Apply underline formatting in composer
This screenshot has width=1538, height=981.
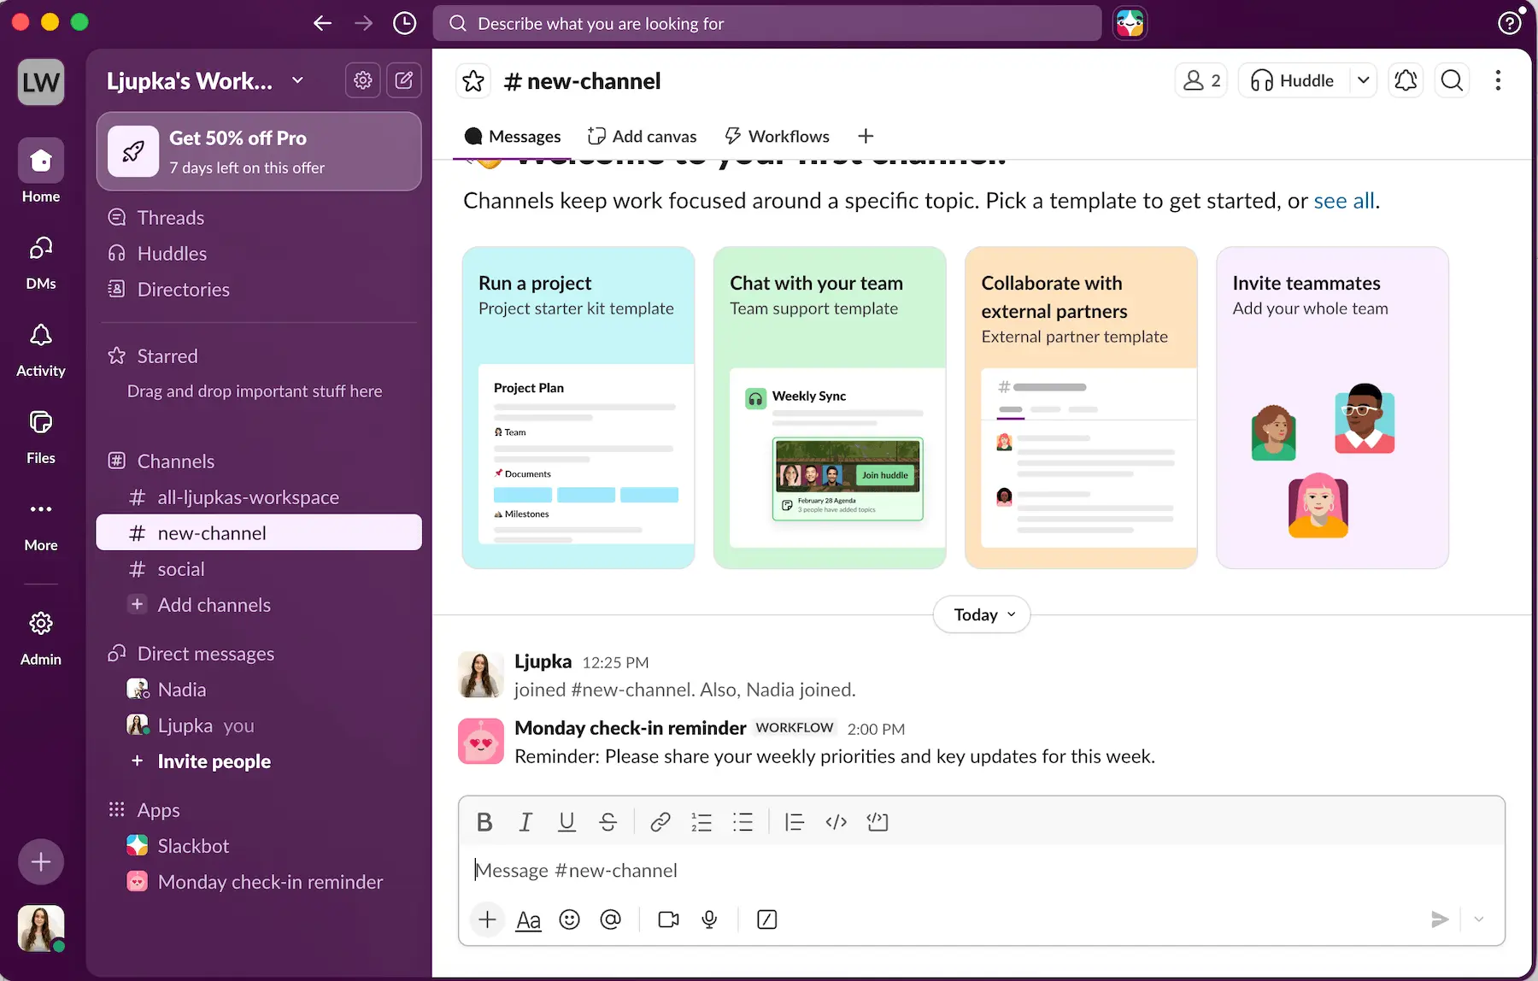coord(566,822)
